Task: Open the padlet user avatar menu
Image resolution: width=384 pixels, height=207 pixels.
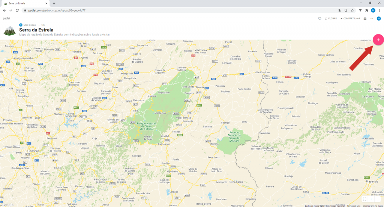Action: (x=379, y=19)
